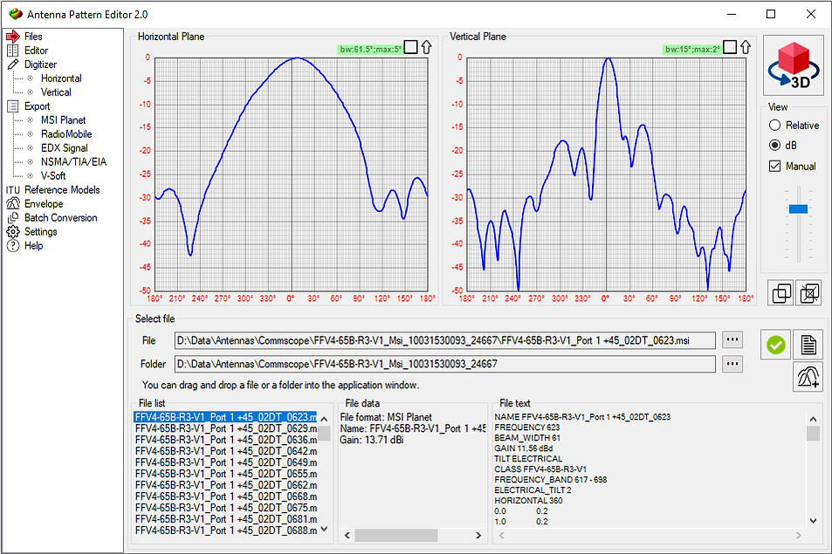Click the discard-pattern overlay icon

tap(808, 293)
